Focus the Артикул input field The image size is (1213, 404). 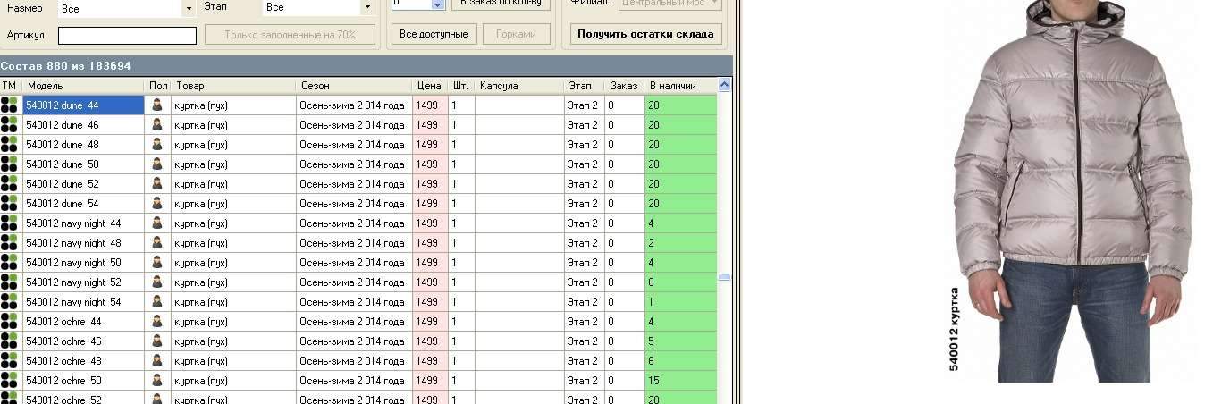click(127, 36)
